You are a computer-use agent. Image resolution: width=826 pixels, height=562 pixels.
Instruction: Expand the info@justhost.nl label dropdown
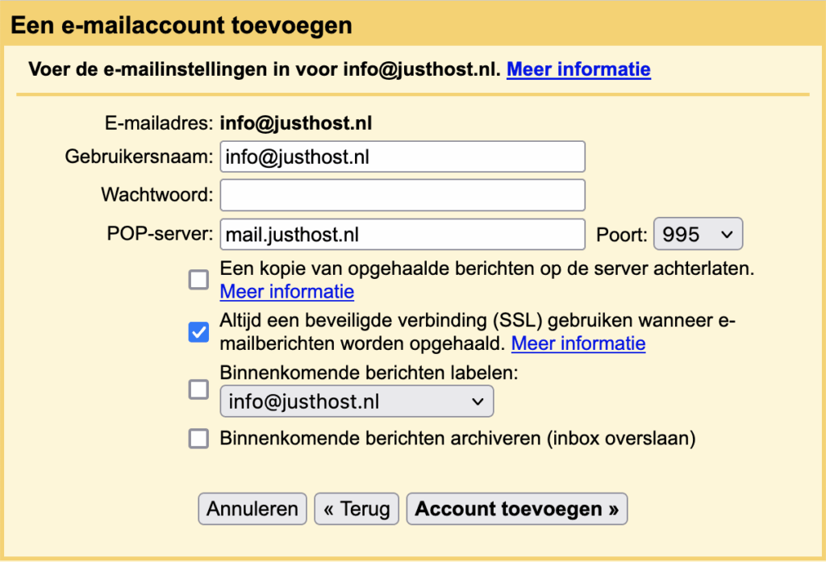pyautogui.click(x=357, y=402)
